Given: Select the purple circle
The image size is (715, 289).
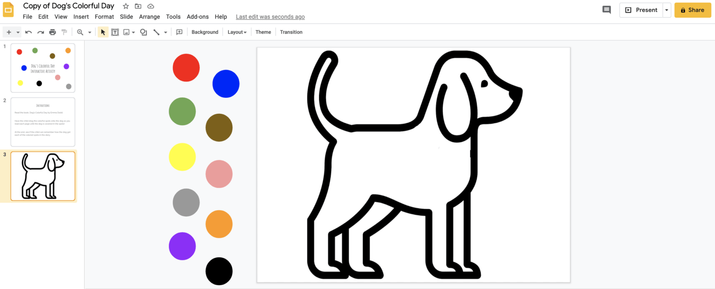Looking at the screenshot, I should (x=182, y=246).
